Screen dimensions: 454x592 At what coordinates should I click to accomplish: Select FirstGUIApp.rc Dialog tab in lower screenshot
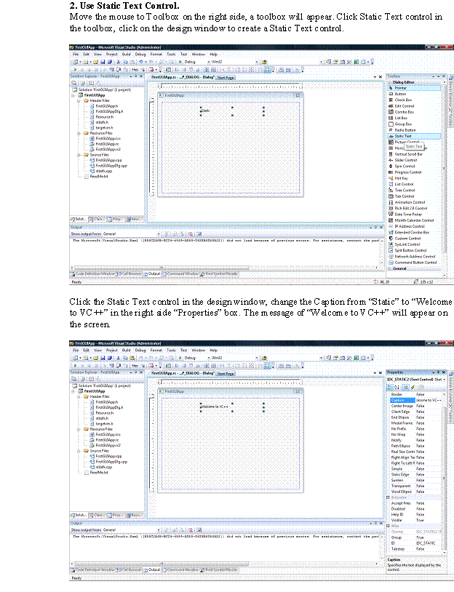point(183,373)
